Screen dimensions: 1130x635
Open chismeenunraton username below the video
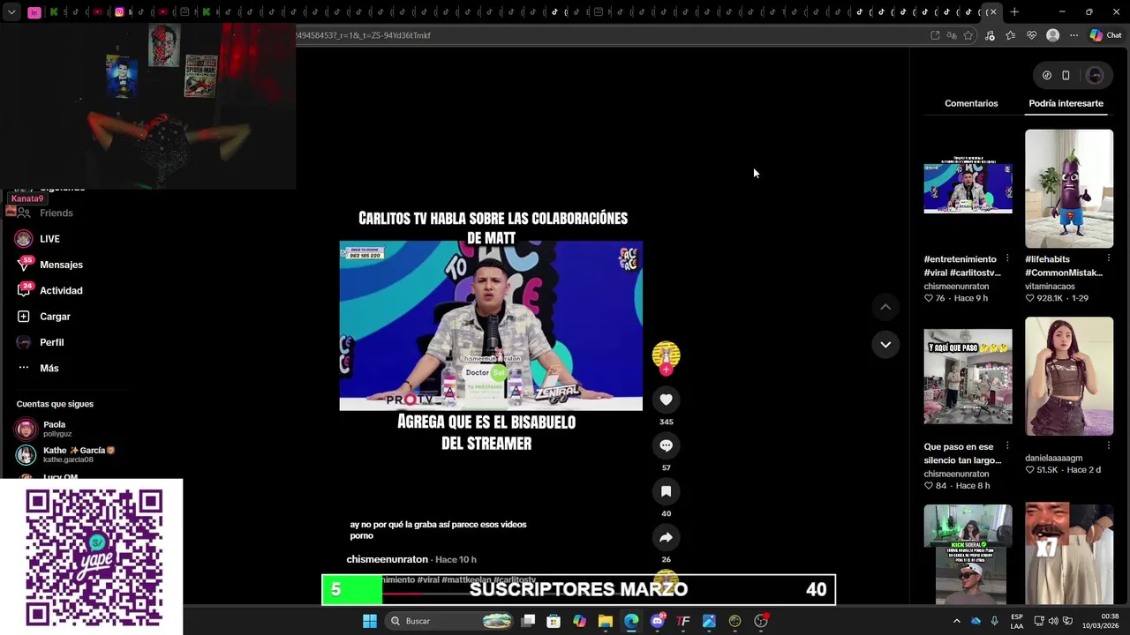[x=387, y=559]
